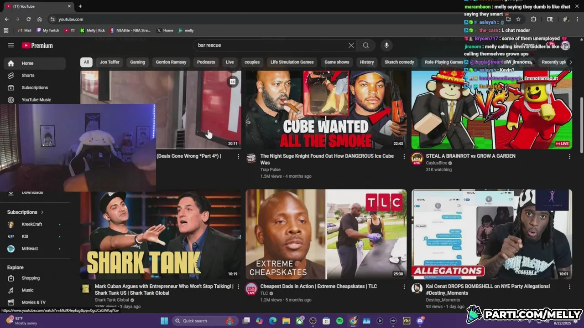Open the Cube Wanted All The Smoke thumbnail

326,110
